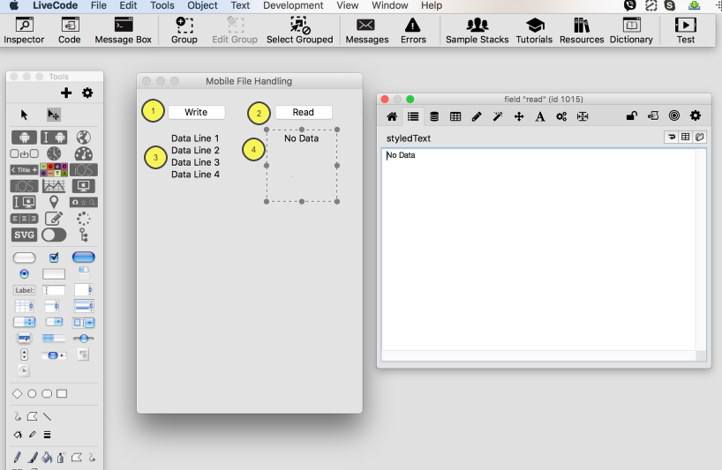The width and height of the screenshot is (722, 470).
Task: Select the Browser globe widget
Action: tap(83, 137)
